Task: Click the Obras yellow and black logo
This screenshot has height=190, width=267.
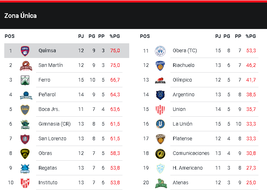Action: (25, 153)
